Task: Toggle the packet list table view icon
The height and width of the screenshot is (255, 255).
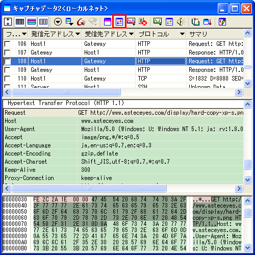Action: point(20,22)
